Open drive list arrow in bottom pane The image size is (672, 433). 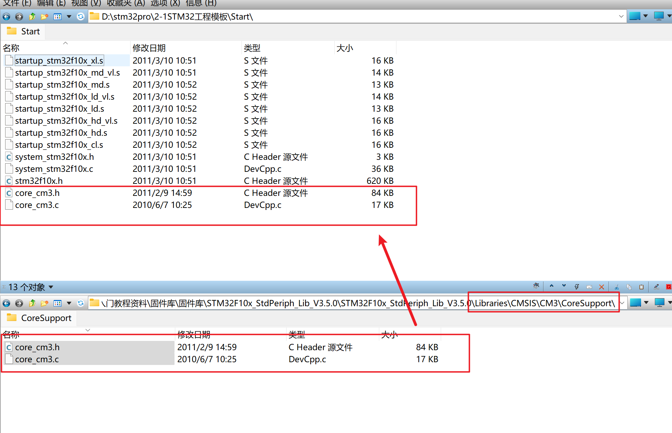point(646,303)
